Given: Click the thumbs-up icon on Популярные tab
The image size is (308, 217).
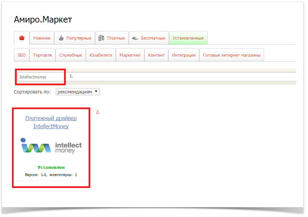Looking at the screenshot, I should point(61,38).
